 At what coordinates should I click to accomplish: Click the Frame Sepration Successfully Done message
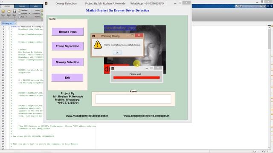pyautogui.click(x=122, y=45)
